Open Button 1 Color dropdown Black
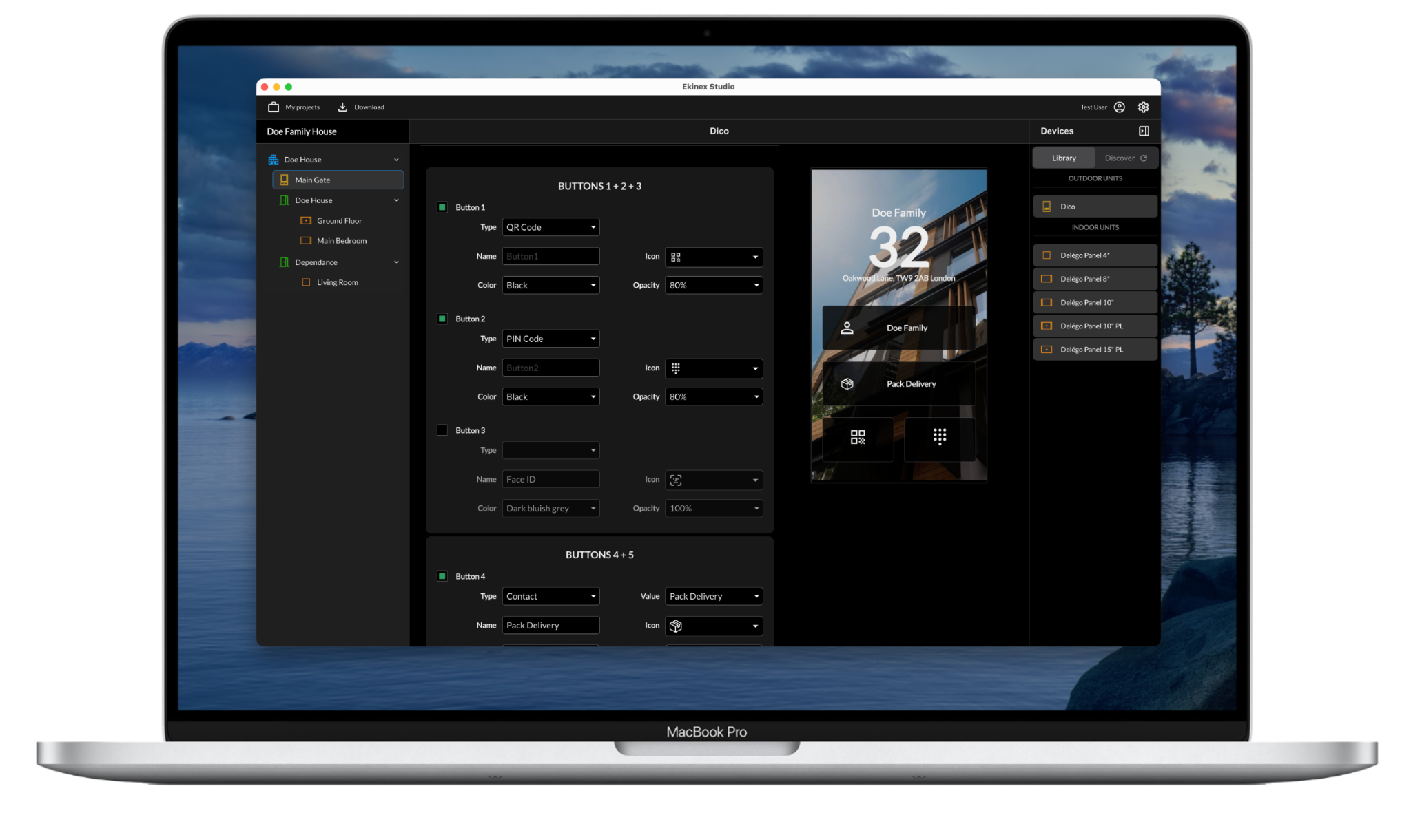This screenshot has height=815, width=1411. coord(550,285)
